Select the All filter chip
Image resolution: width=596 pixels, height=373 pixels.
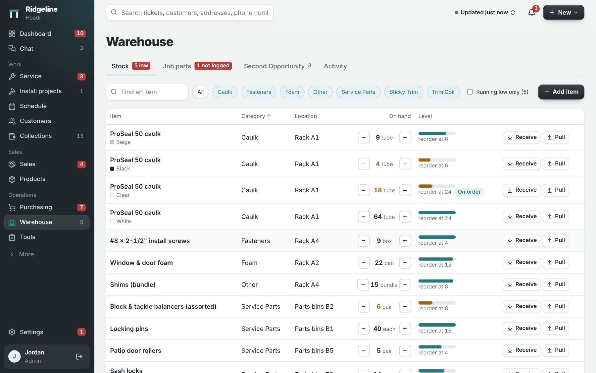(200, 92)
